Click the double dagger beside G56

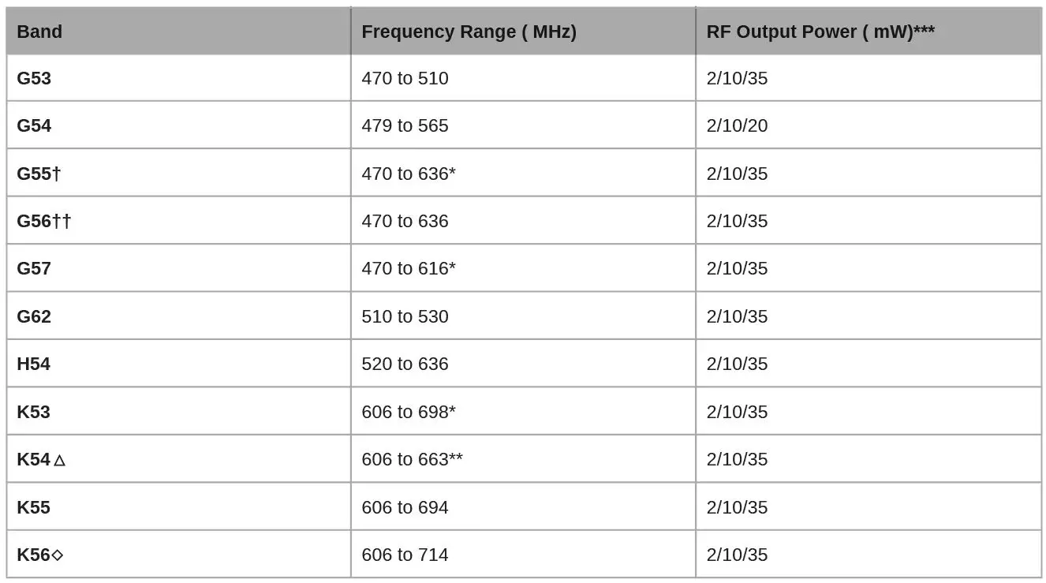tap(62, 221)
